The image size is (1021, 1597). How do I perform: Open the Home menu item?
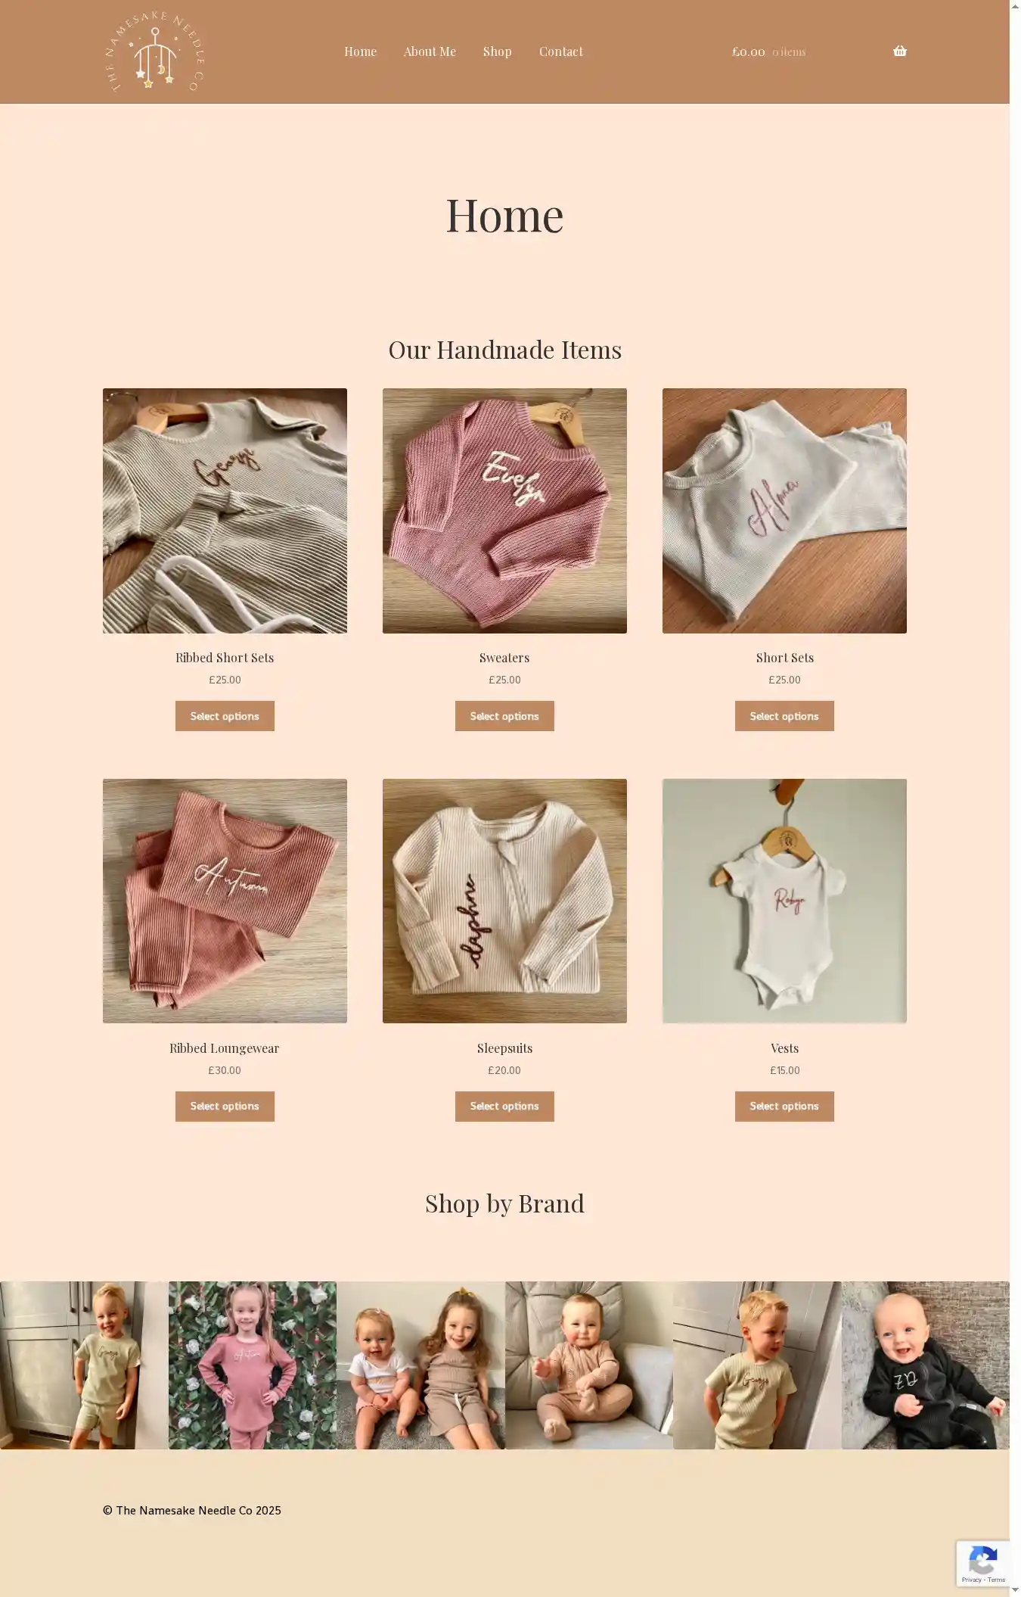coord(360,51)
